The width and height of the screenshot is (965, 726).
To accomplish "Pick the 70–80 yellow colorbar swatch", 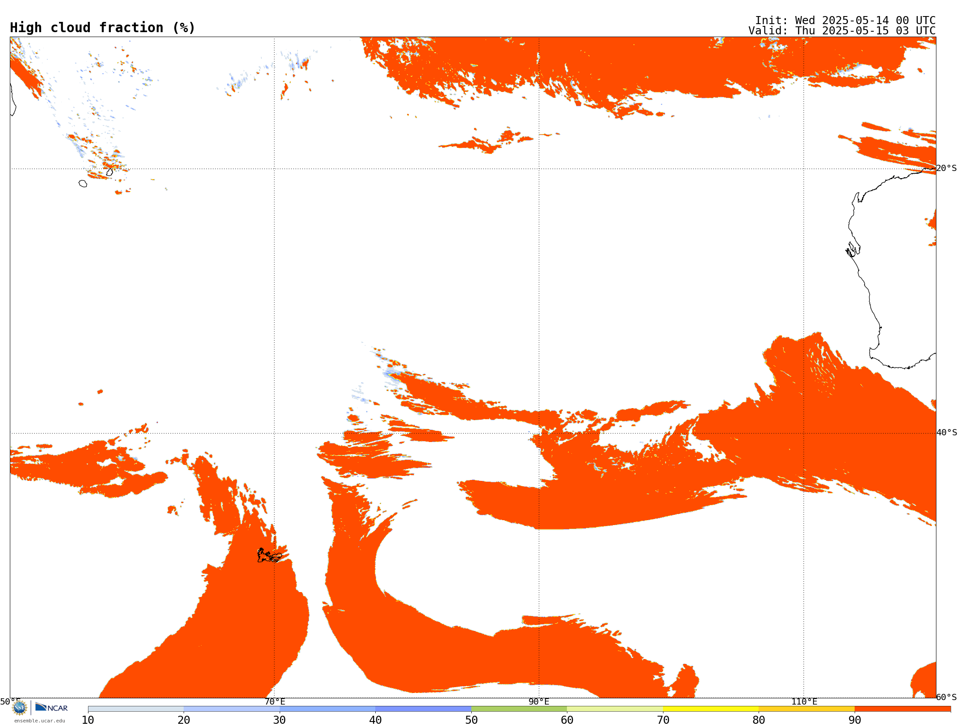I will [711, 709].
